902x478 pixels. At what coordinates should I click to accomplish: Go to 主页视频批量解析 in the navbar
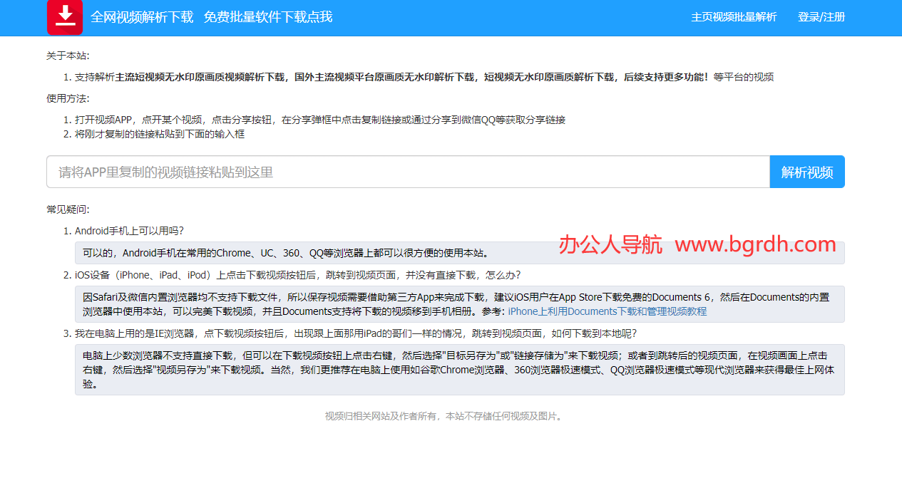(x=734, y=17)
